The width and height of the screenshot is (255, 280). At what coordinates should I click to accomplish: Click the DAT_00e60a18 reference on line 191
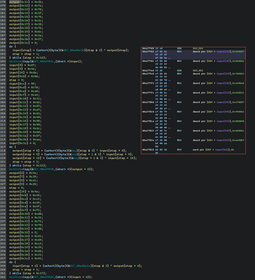point(74,50)
